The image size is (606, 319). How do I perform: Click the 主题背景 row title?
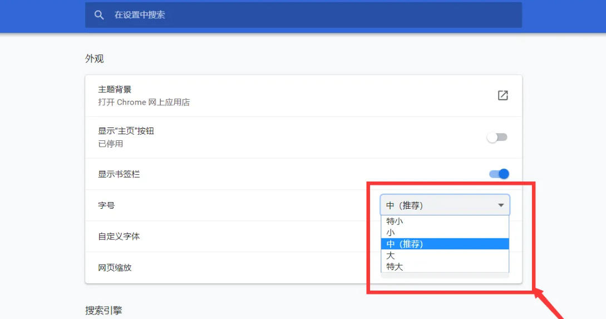pos(115,90)
